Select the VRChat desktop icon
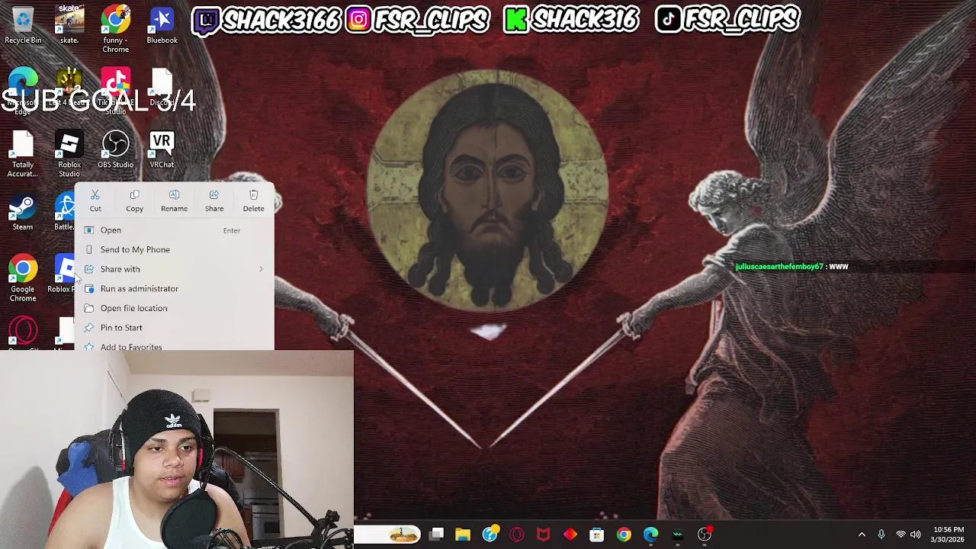This screenshot has width=976, height=549. click(x=162, y=149)
